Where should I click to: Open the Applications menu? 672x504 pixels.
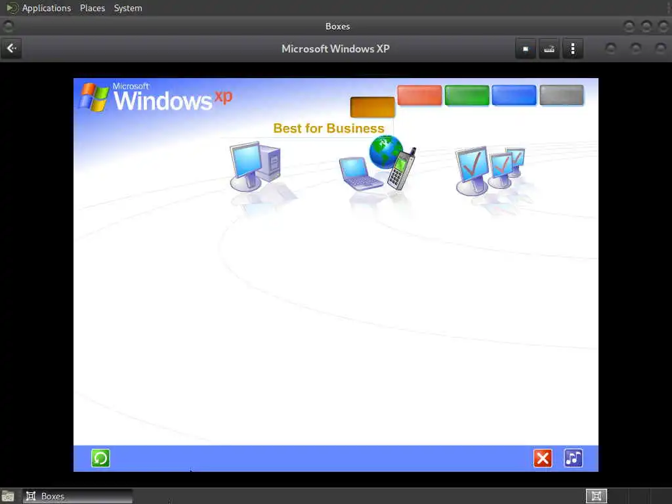47,8
